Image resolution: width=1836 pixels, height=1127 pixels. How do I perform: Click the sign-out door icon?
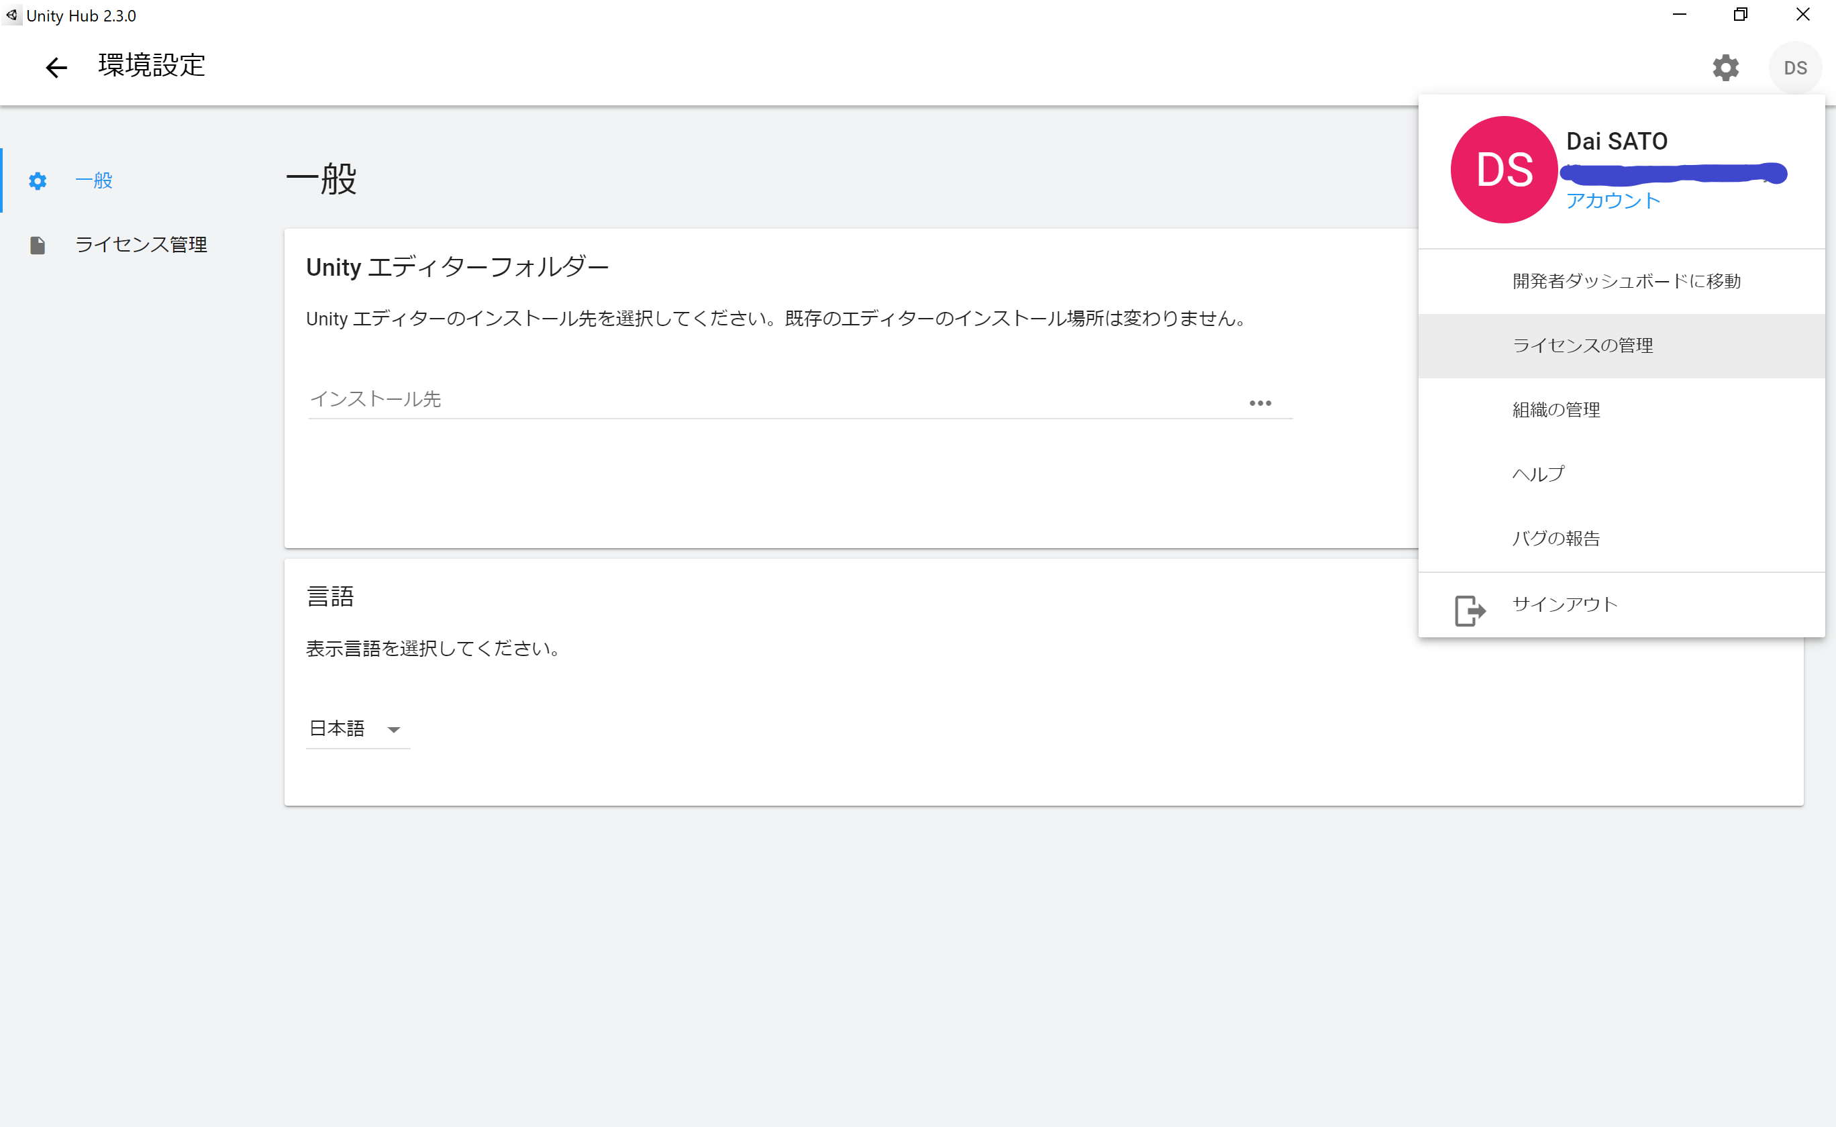click(1469, 610)
